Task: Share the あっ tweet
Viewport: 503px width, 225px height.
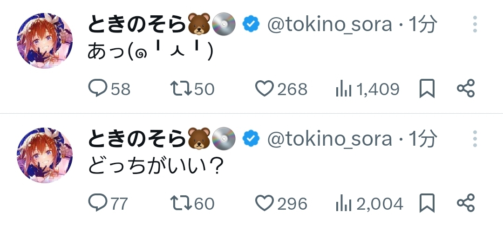Action: tap(465, 88)
